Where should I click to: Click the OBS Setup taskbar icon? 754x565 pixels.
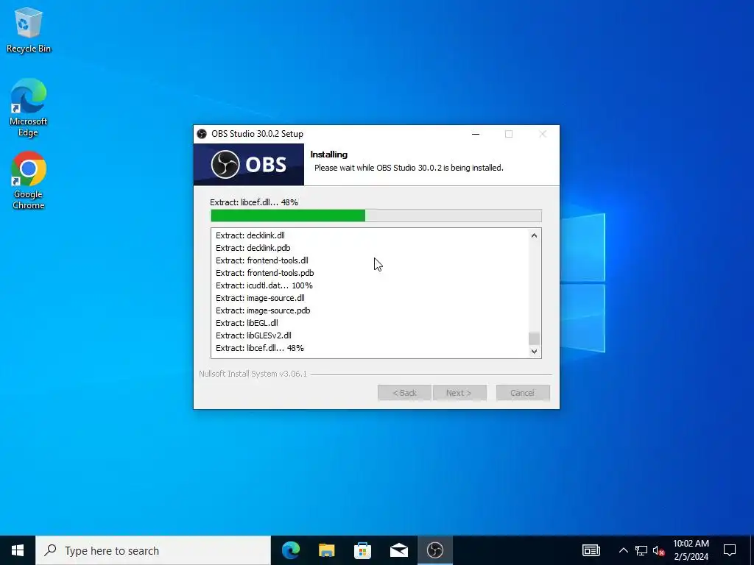pyautogui.click(x=434, y=550)
